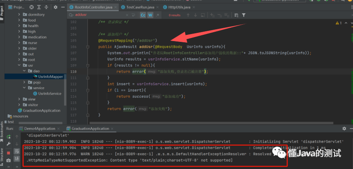Toggle Regex option in find bar

coord(157,15)
